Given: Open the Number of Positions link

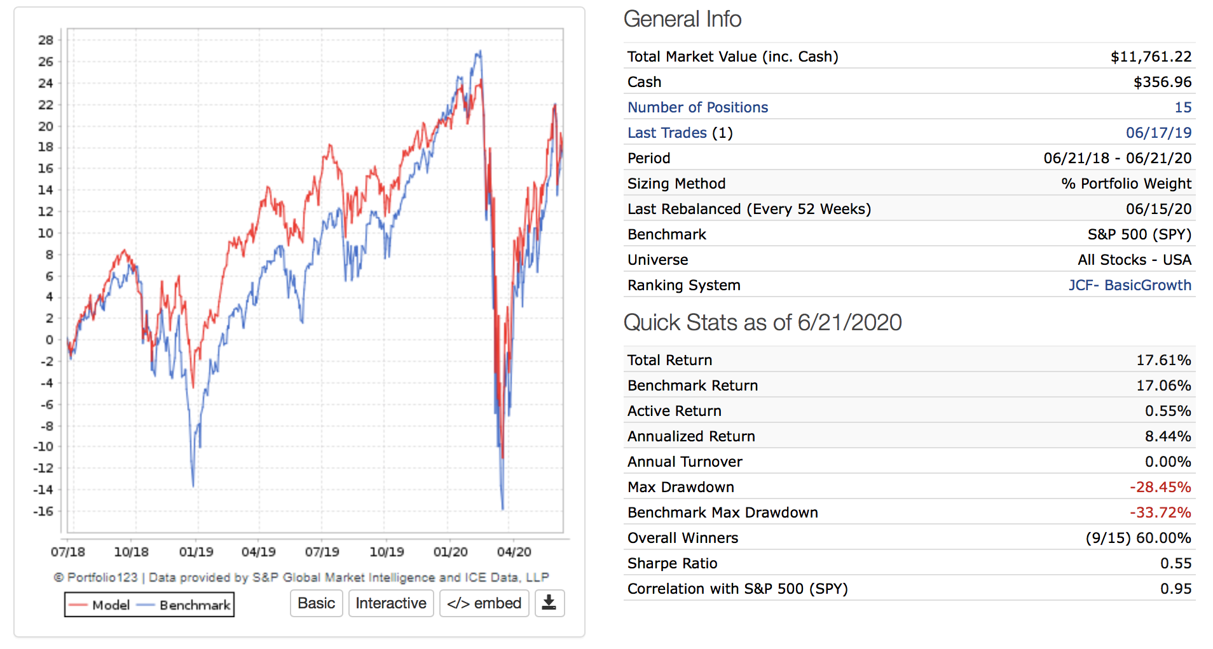Looking at the screenshot, I should coord(697,107).
